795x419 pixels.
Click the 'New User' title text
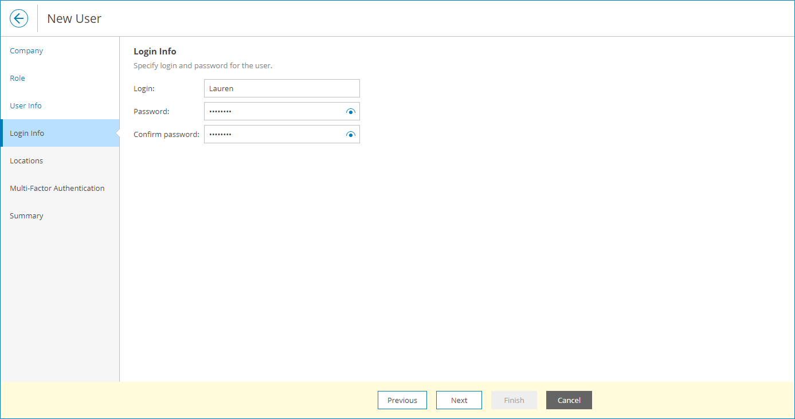(x=74, y=18)
